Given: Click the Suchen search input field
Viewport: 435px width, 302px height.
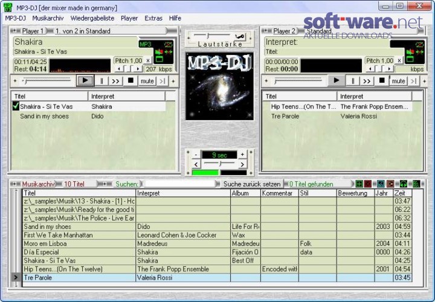Looking at the screenshot, I should 180,184.
